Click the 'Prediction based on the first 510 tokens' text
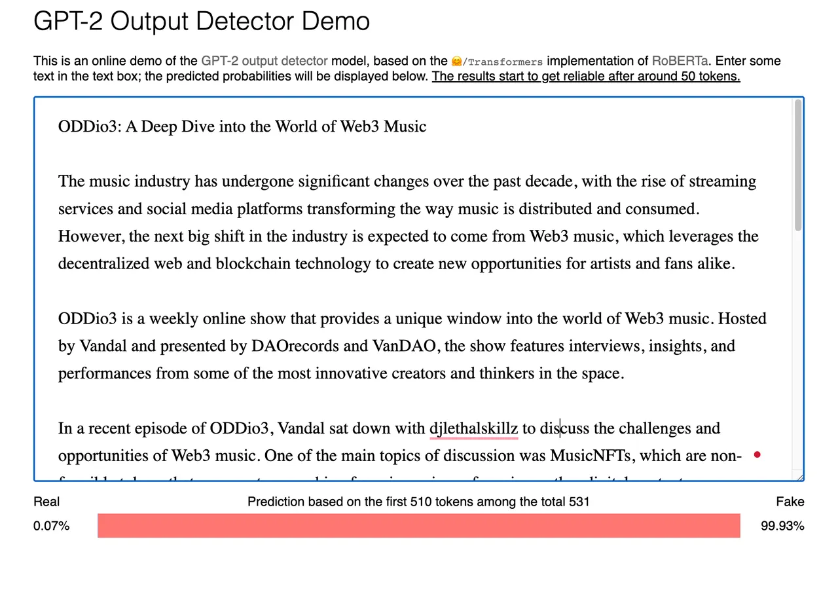This screenshot has height=594, width=838. pos(418,502)
